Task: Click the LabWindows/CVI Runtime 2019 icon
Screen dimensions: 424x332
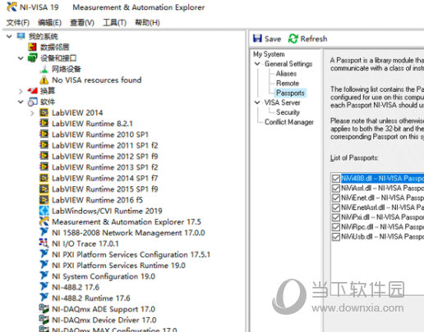Action: (x=44, y=211)
